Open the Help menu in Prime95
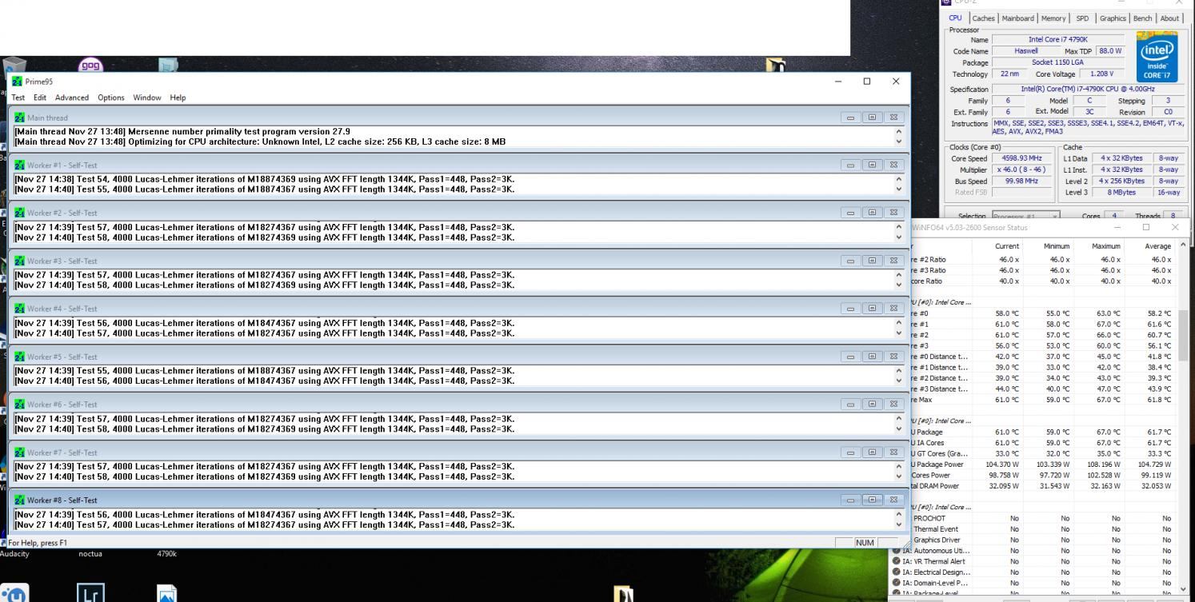The width and height of the screenshot is (1195, 602). [178, 98]
